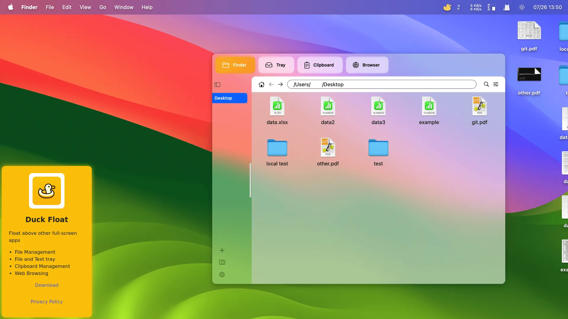Screen dimensions: 568x319
Task: Open the Tray tab
Action: pyautogui.click(x=276, y=65)
